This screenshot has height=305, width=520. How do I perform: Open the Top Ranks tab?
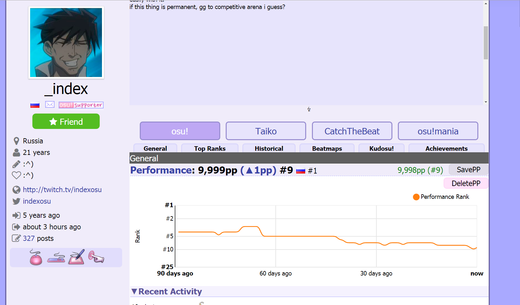(210, 148)
